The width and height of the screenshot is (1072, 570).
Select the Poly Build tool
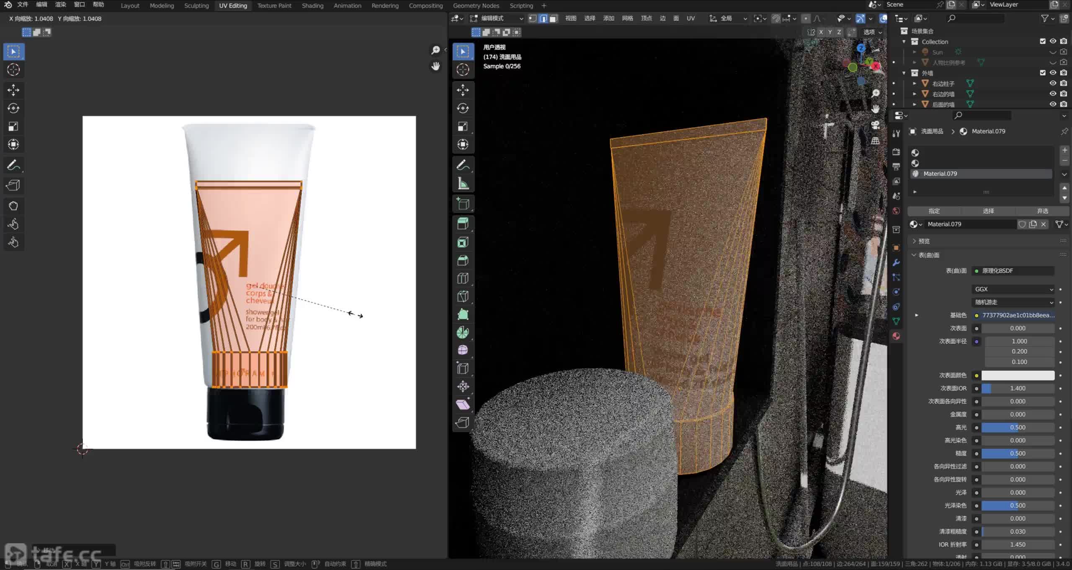(463, 314)
